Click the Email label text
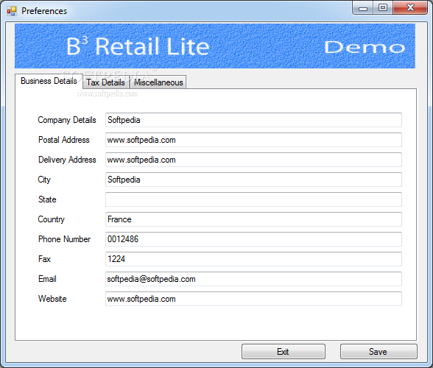 click(x=47, y=279)
